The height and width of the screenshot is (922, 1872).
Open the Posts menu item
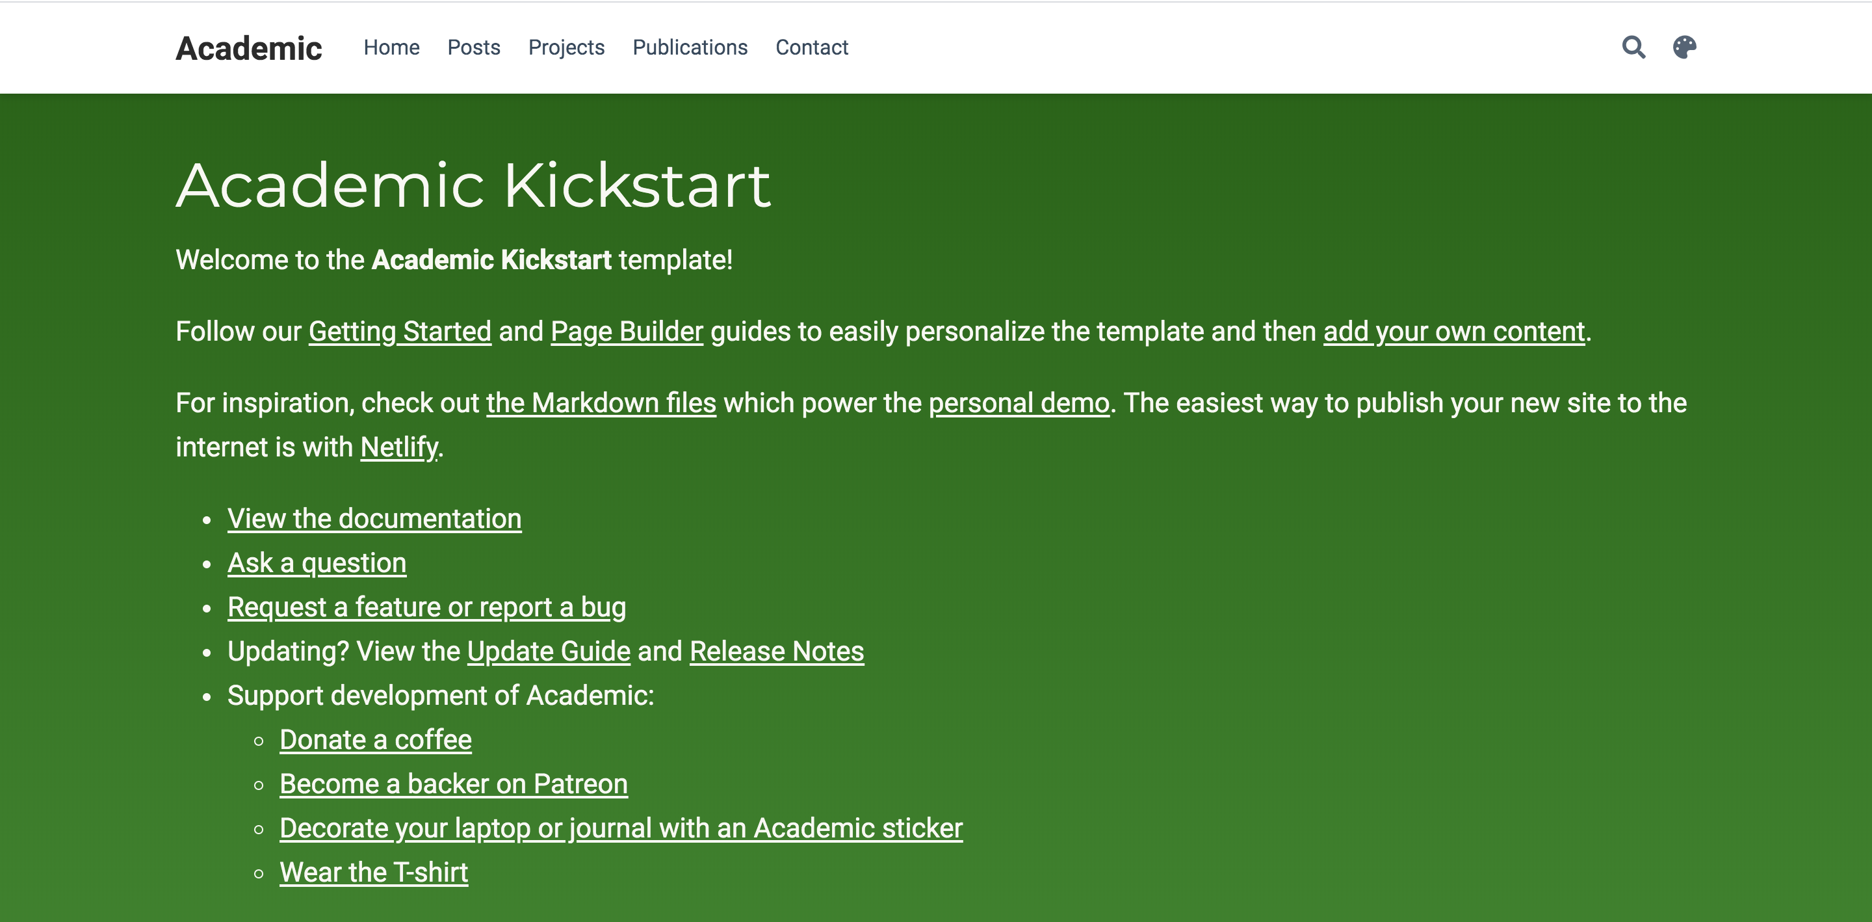click(x=473, y=47)
